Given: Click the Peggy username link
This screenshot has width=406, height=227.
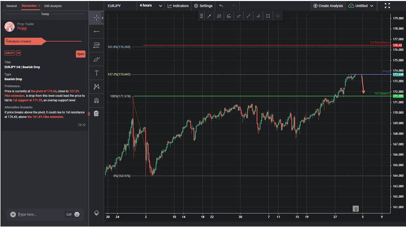Looking at the screenshot, I should [x=22, y=28].
